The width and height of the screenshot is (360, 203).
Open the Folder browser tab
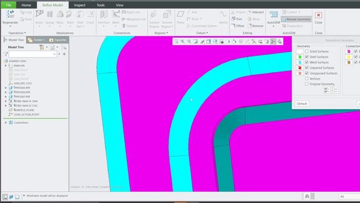pyautogui.click(x=36, y=40)
